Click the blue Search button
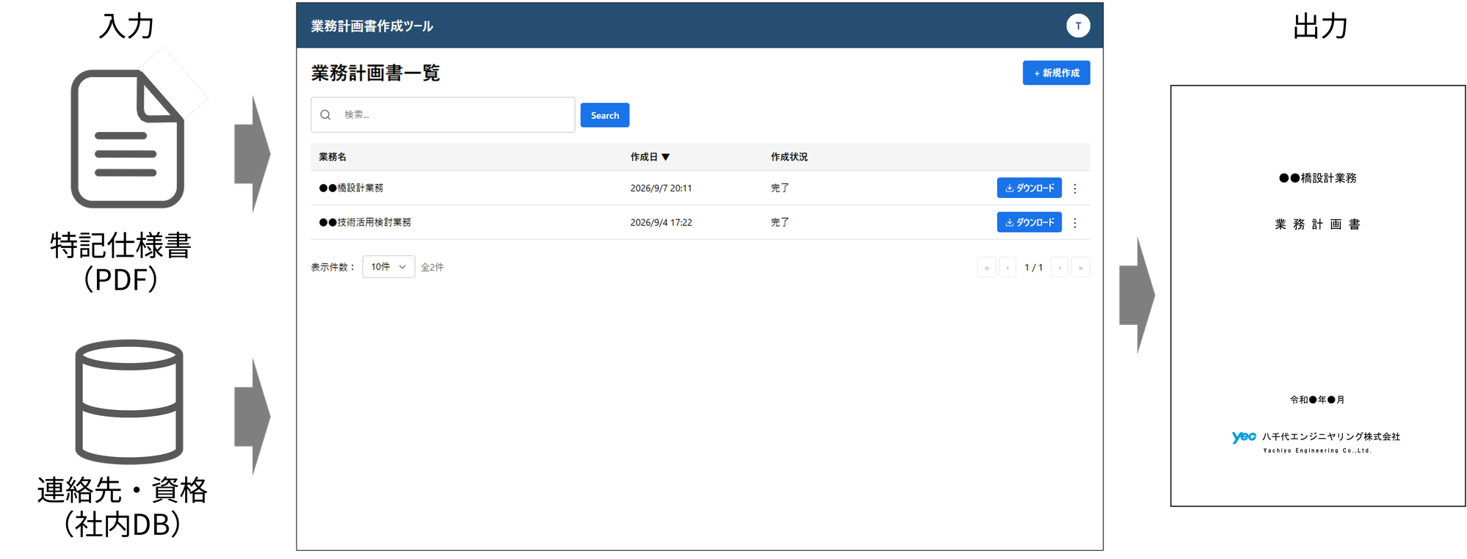 [x=604, y=115]
